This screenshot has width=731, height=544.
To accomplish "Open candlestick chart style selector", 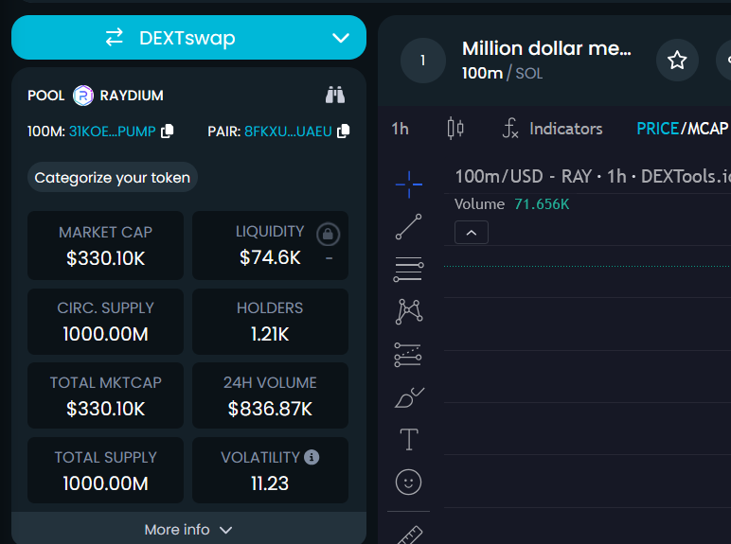I will pyautogui.click(x=455, y=128).
